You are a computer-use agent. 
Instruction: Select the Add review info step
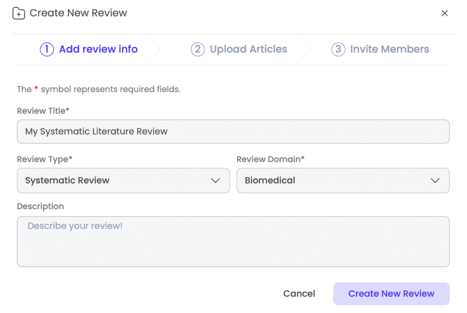[x=98, y=49]
